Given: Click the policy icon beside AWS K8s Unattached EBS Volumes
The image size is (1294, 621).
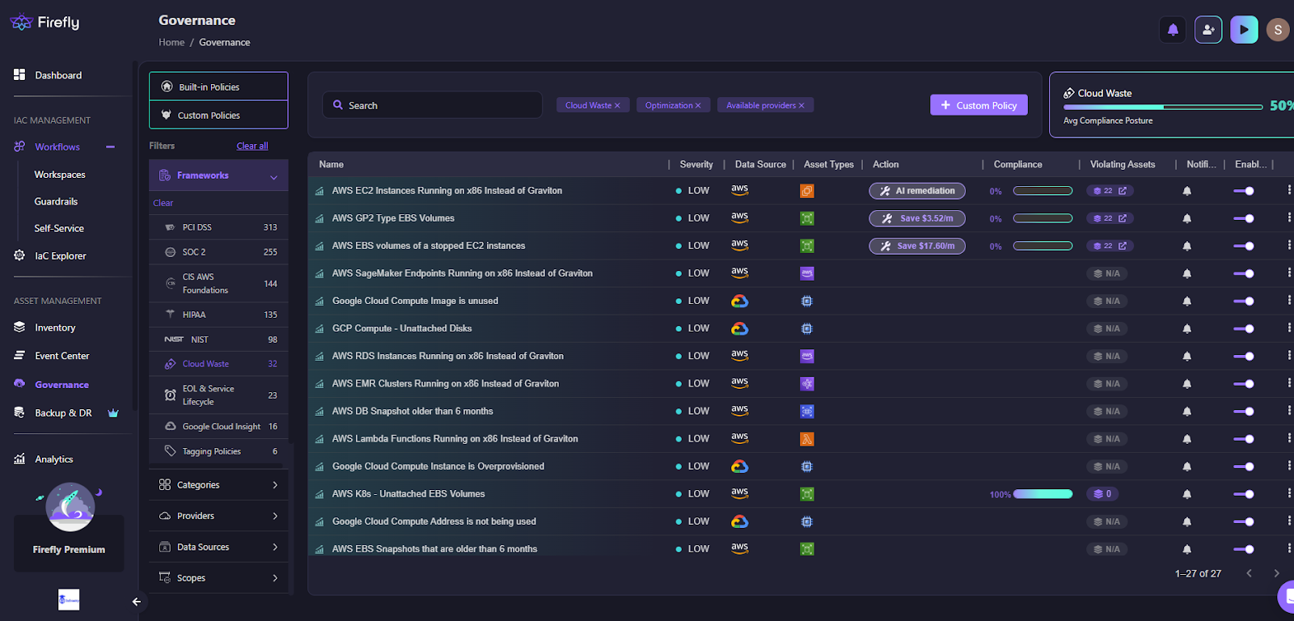Looking at the screenshot, I should (x=319, y=494).
